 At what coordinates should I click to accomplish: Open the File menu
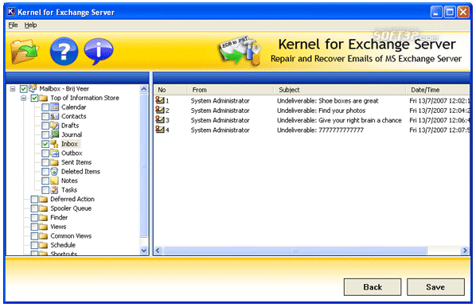[x=13, y=25]
